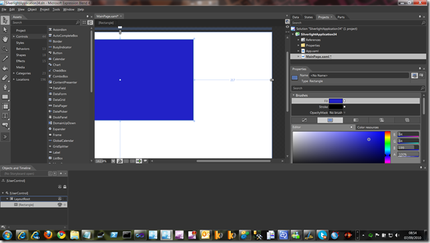This screenshot has width=430, height=243.
Task: Open the Color resources tab
Action: coord(368,128)
